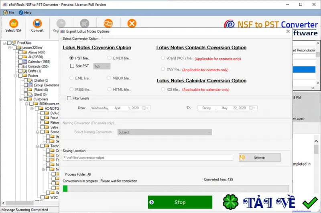Click the Select NSF toolbar icon
This screenshot has width=321, height=213.
click(x=14, y=23)
